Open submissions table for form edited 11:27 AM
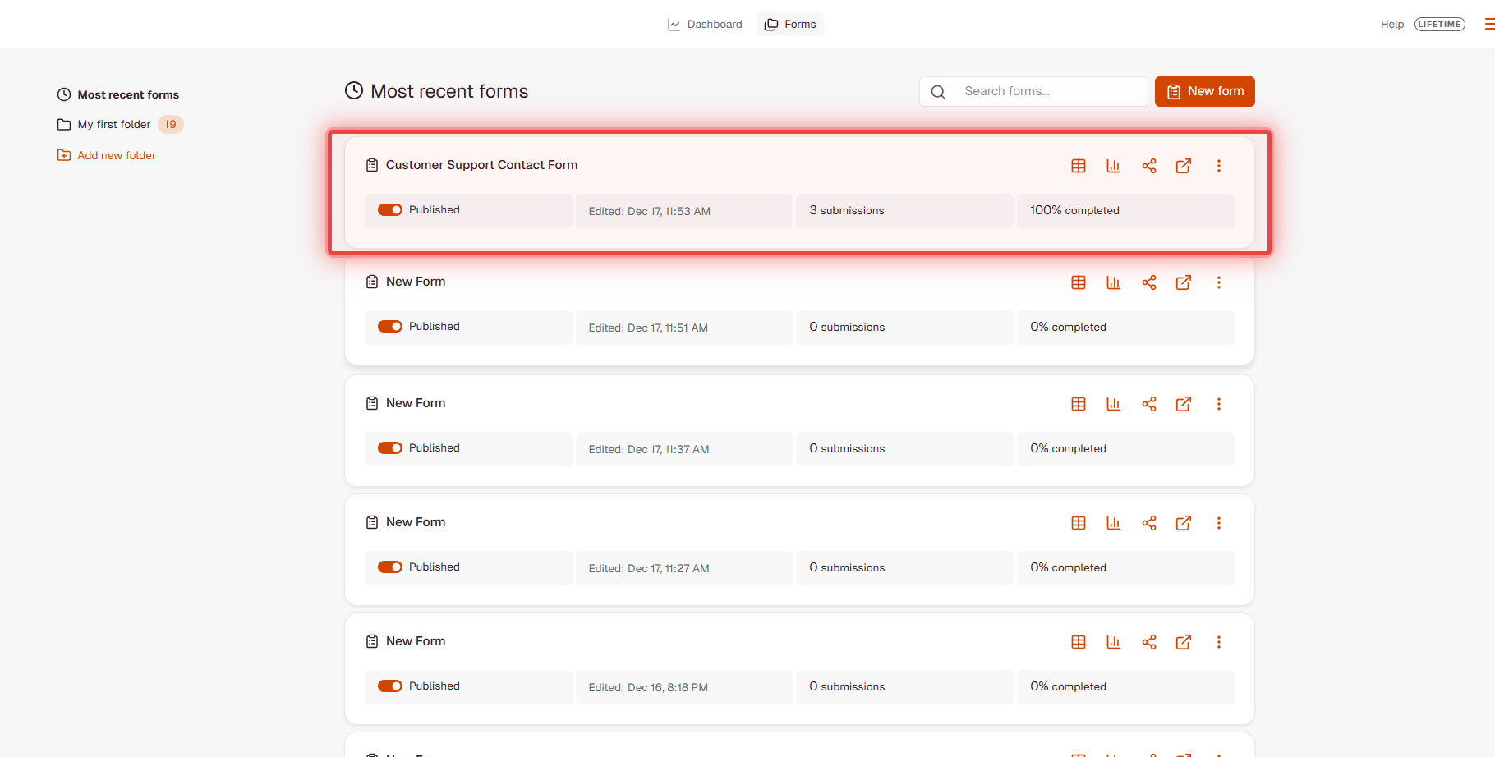Image resolution: width=1495 pixels, height=757 pixels. 1079,523
